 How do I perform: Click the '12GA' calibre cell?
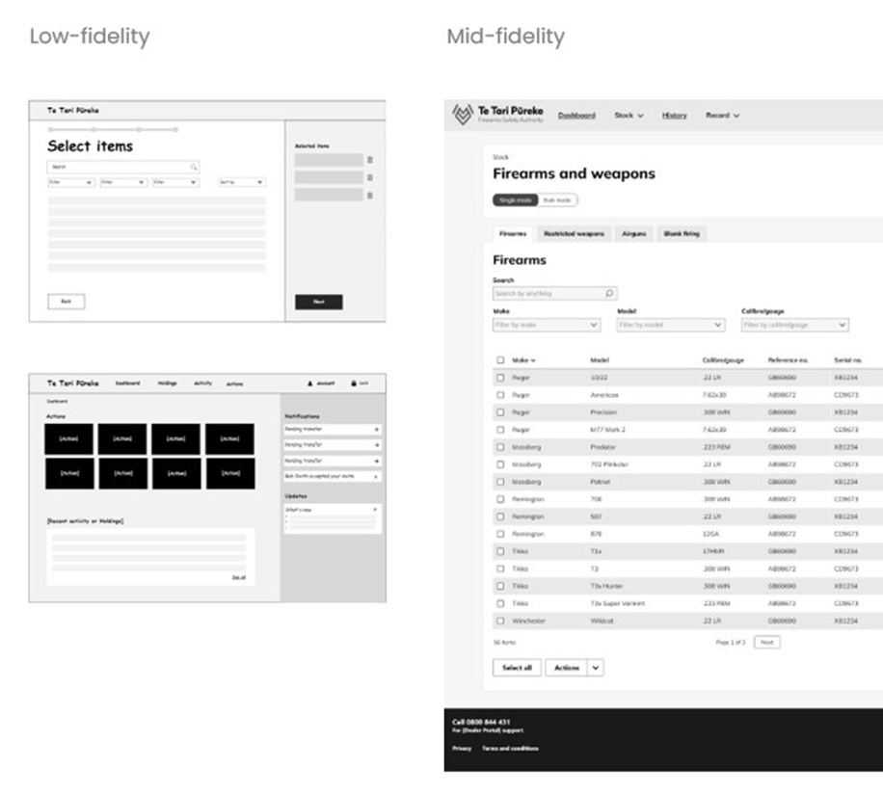[x=710, y=534]
